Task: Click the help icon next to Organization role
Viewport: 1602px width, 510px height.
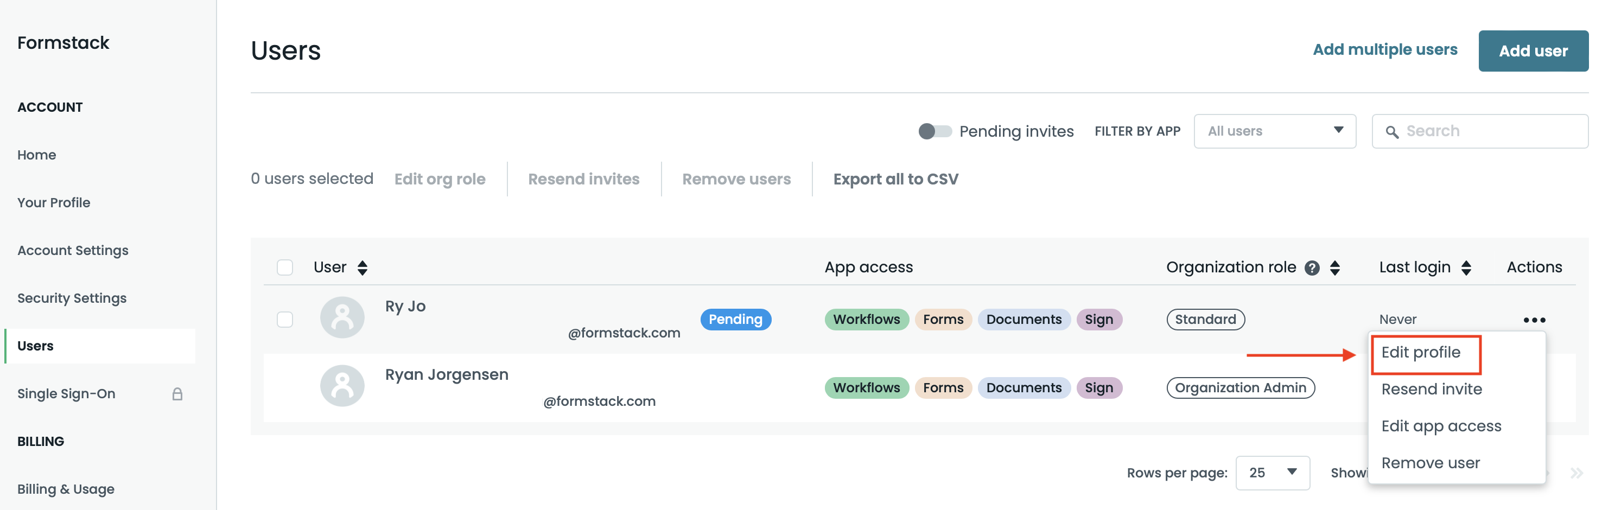Action: tap(1312, 267)
